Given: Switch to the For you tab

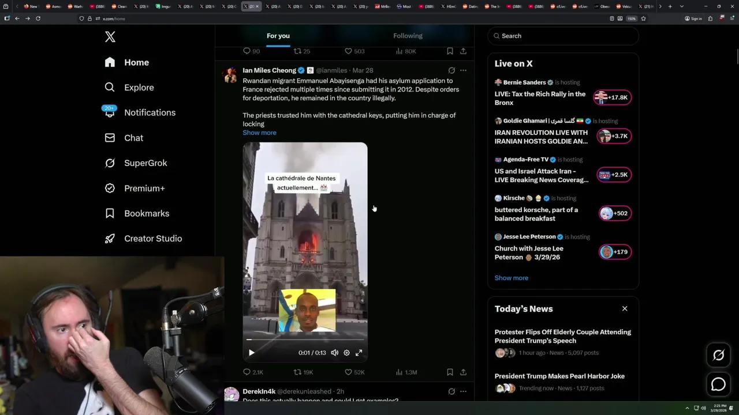Looking at the screenshot, I should tap(278, 36).
